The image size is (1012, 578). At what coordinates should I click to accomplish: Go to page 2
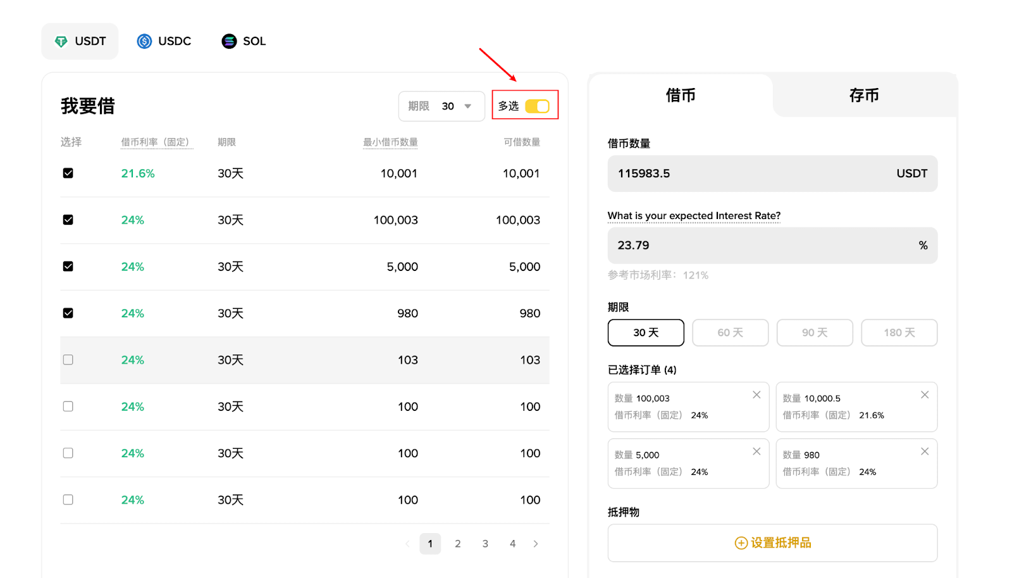click(x=458, y=544)
